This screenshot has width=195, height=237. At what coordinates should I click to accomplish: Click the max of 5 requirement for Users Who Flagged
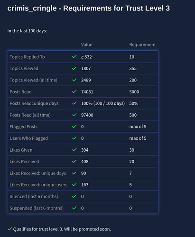tap(138, 138)
